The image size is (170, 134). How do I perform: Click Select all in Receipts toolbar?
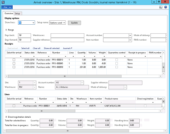[x=25, y=48]
